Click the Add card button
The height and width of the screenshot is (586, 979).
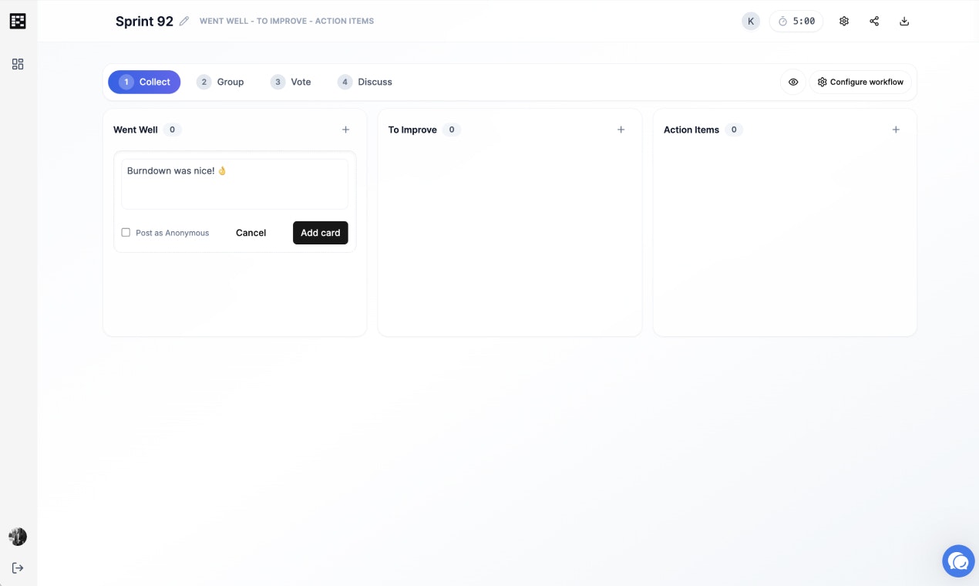(x=321, y=233)
